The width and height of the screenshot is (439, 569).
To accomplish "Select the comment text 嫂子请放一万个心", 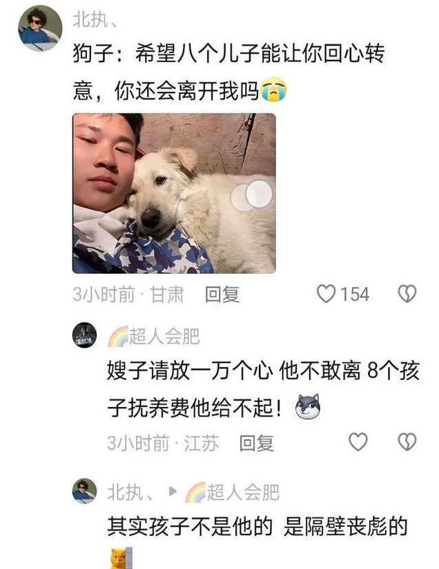I will 190,371.
